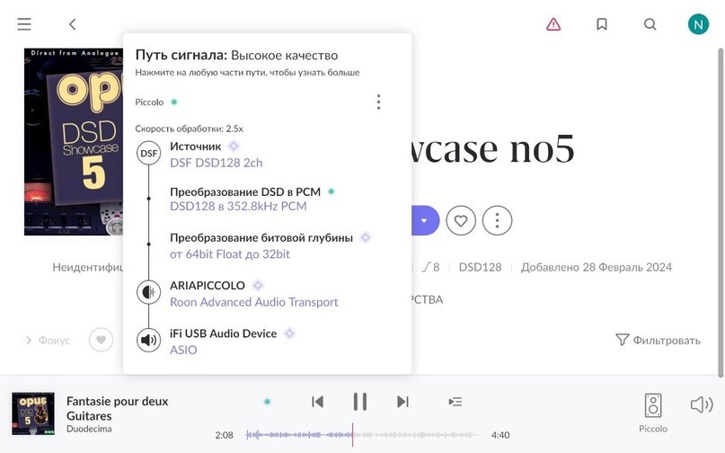The image size is (725, 453).
Task: Go back with the left arrow
Action: point(73,24)
